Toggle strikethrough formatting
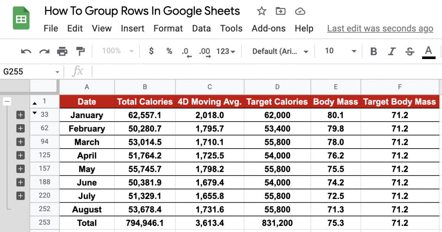 [410, 51]
